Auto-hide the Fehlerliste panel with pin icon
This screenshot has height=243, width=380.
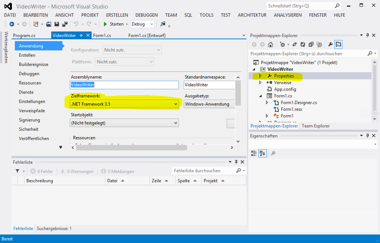(x=236, y=162)
